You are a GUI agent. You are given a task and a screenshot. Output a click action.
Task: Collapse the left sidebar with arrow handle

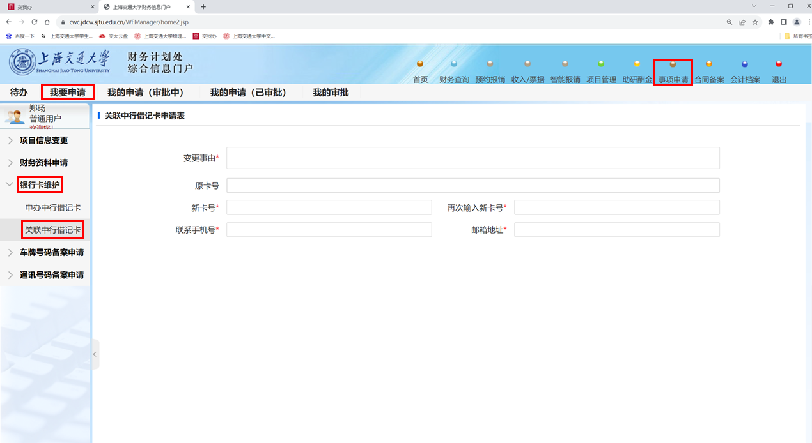pos(95,354)
